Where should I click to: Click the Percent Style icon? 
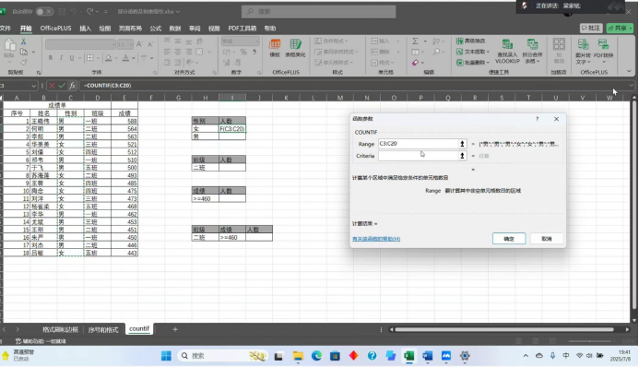243,52
